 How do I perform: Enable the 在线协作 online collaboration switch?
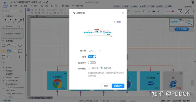pos(92,62)
